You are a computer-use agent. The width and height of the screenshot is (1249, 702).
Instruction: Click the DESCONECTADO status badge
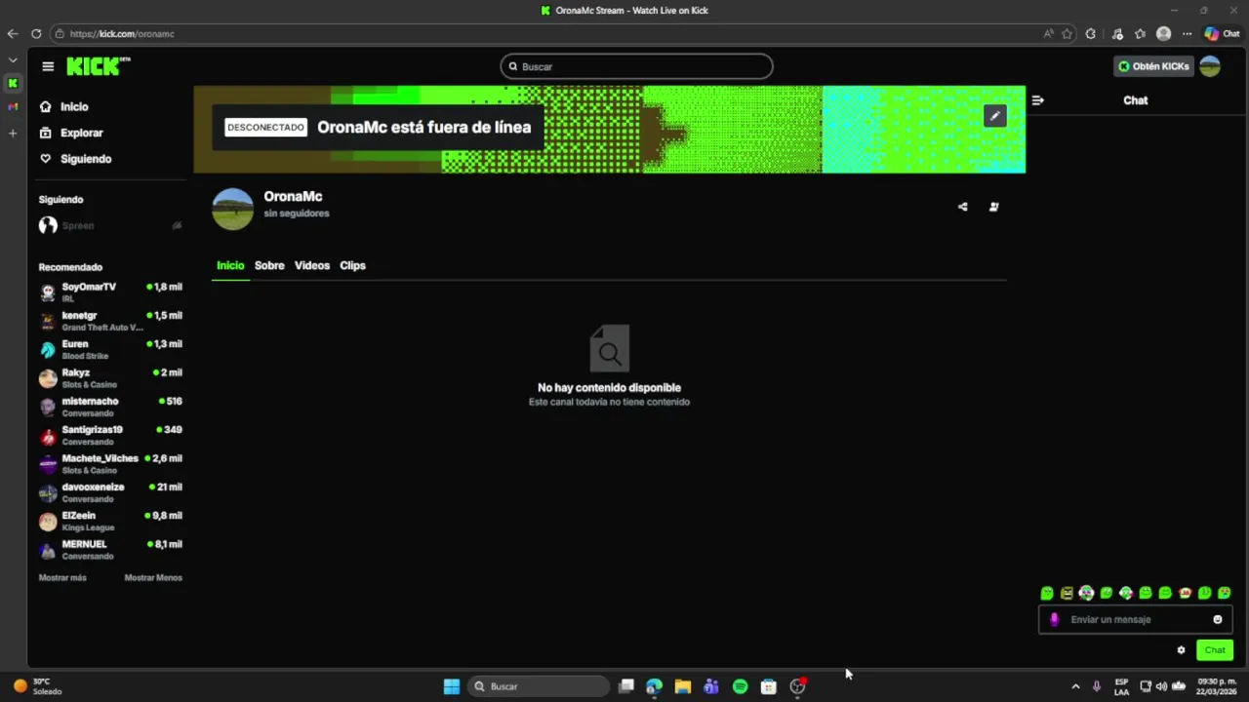click(265, 127)
